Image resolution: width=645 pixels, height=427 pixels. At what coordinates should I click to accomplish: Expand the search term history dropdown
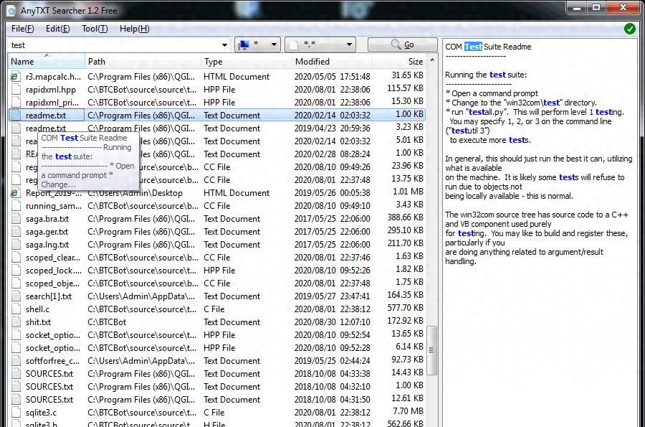(224, 45)
